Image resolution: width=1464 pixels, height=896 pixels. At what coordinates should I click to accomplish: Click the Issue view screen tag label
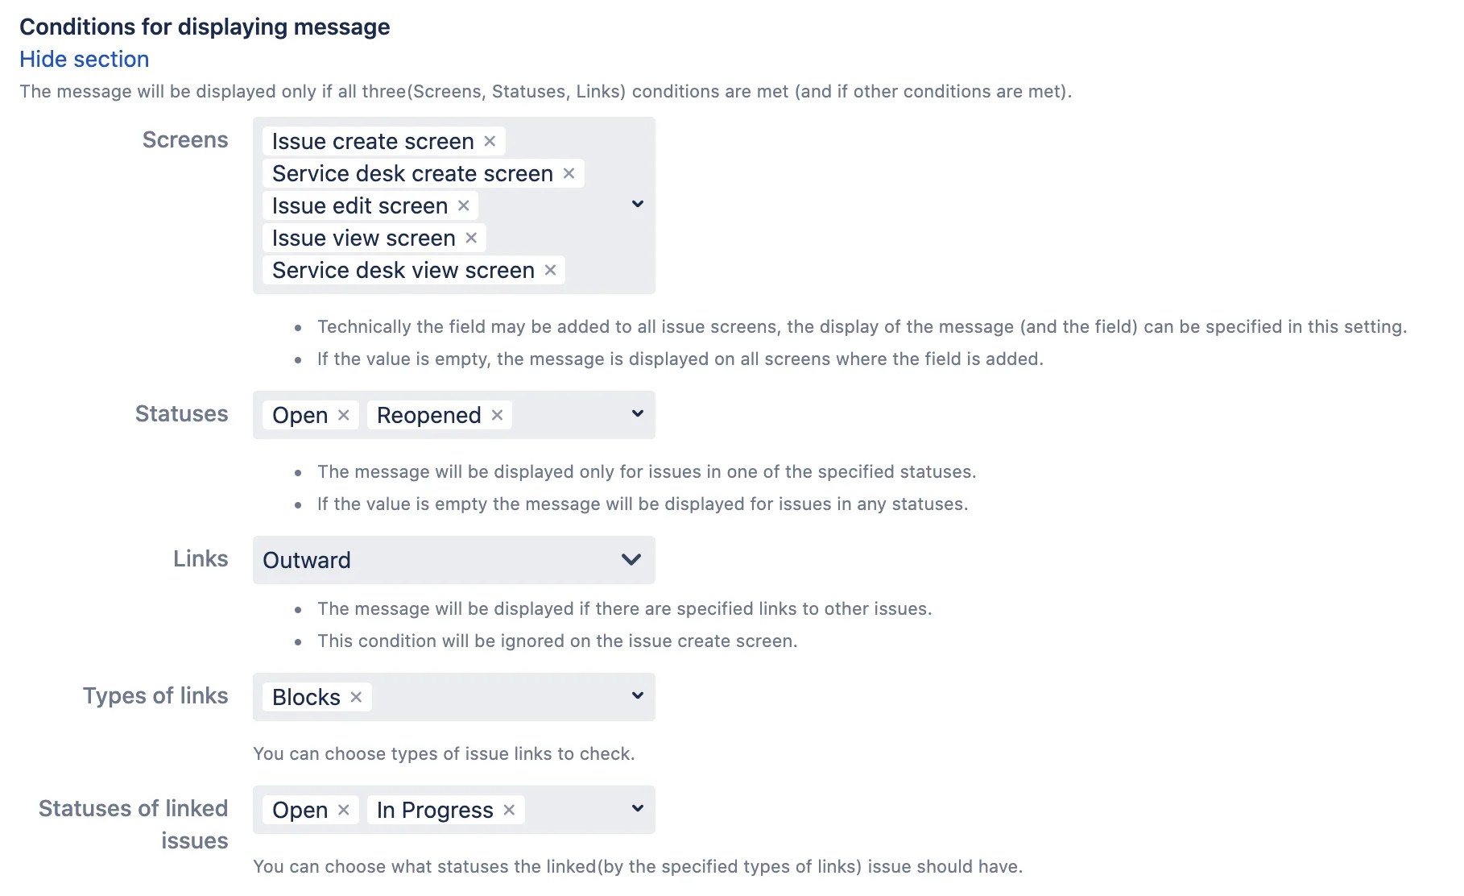(364, 238)
